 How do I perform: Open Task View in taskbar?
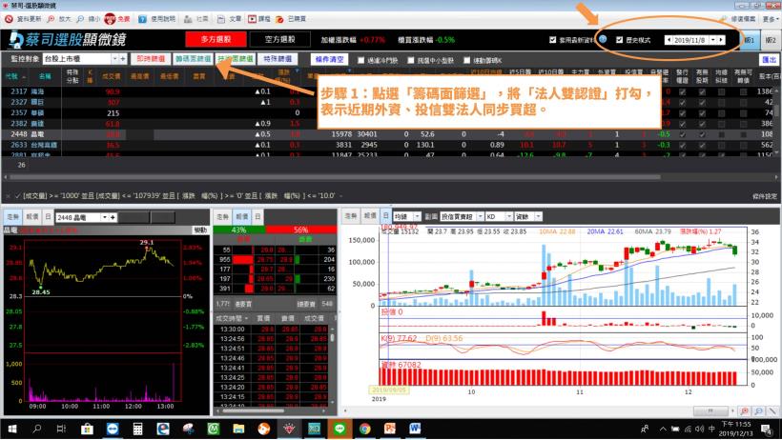click(x=61, y=429)
